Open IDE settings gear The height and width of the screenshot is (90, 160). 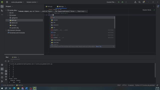tap(143, 2)
